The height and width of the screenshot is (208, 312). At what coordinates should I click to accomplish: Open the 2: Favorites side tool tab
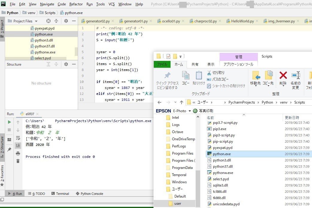click(2, 176)
